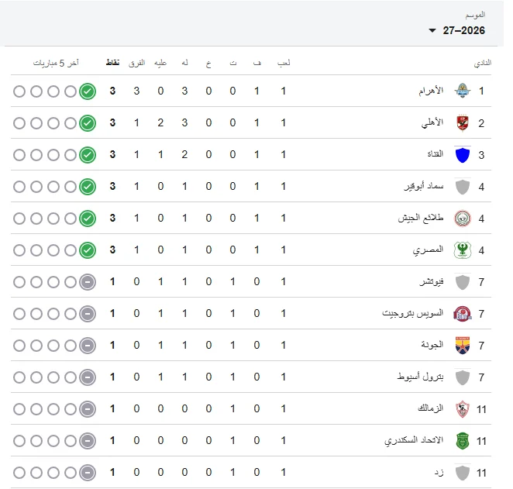Click the Al Ahram club logo
Image resolution: width=513 pixels, height=489 pixels.
(463, 91)
